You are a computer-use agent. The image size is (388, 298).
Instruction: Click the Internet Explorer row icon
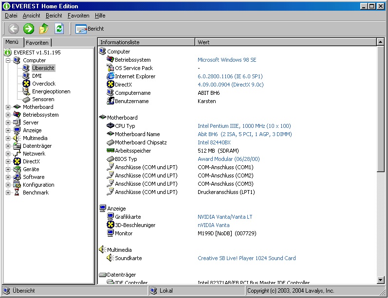click(111, 76)
